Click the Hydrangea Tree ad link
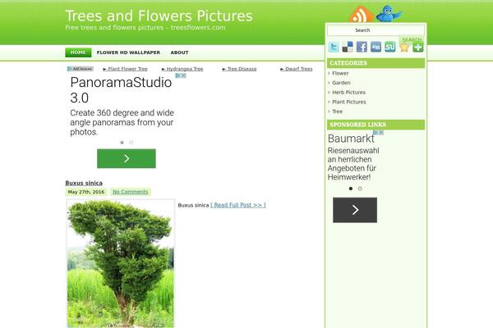Viewport: 493px width, 328px height. point(182,69)
